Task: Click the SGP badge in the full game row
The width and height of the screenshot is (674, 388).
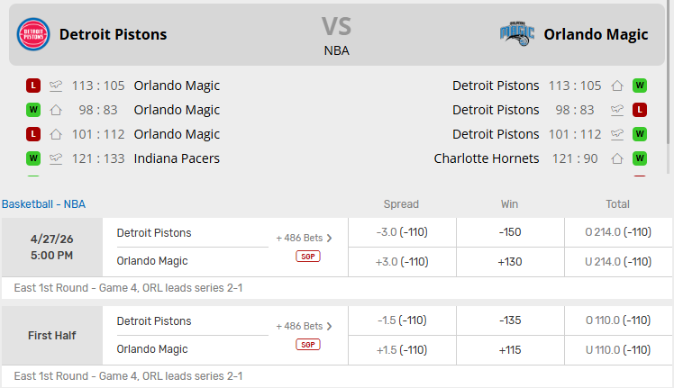Action: pyautogui.click(x=307, y=257)
